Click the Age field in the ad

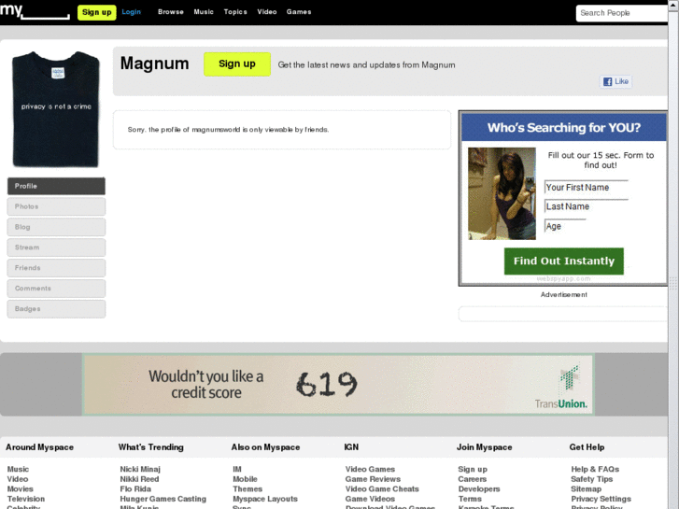click(565, 226)
